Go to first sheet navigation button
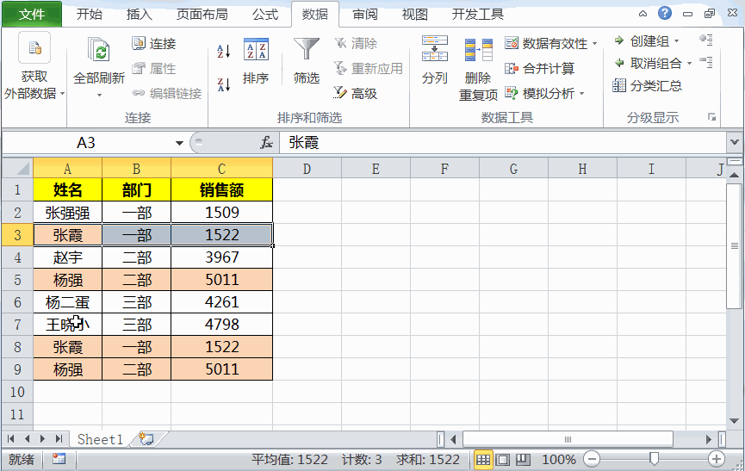Screen dimensions: 745x471 [11, 439]
